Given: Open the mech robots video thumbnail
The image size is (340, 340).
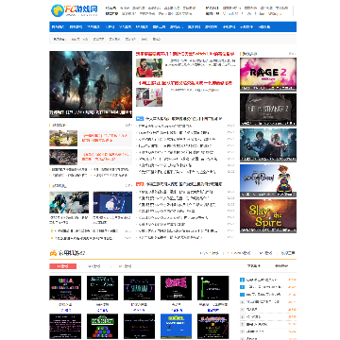Looking at the screenshot, I should [69, 202].
